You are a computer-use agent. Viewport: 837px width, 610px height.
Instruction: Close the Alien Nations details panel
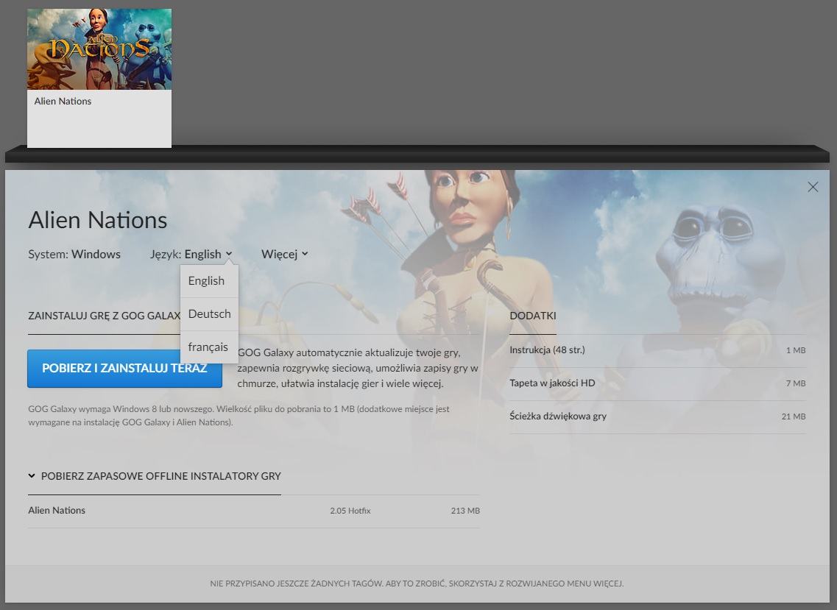click(813, 187)
